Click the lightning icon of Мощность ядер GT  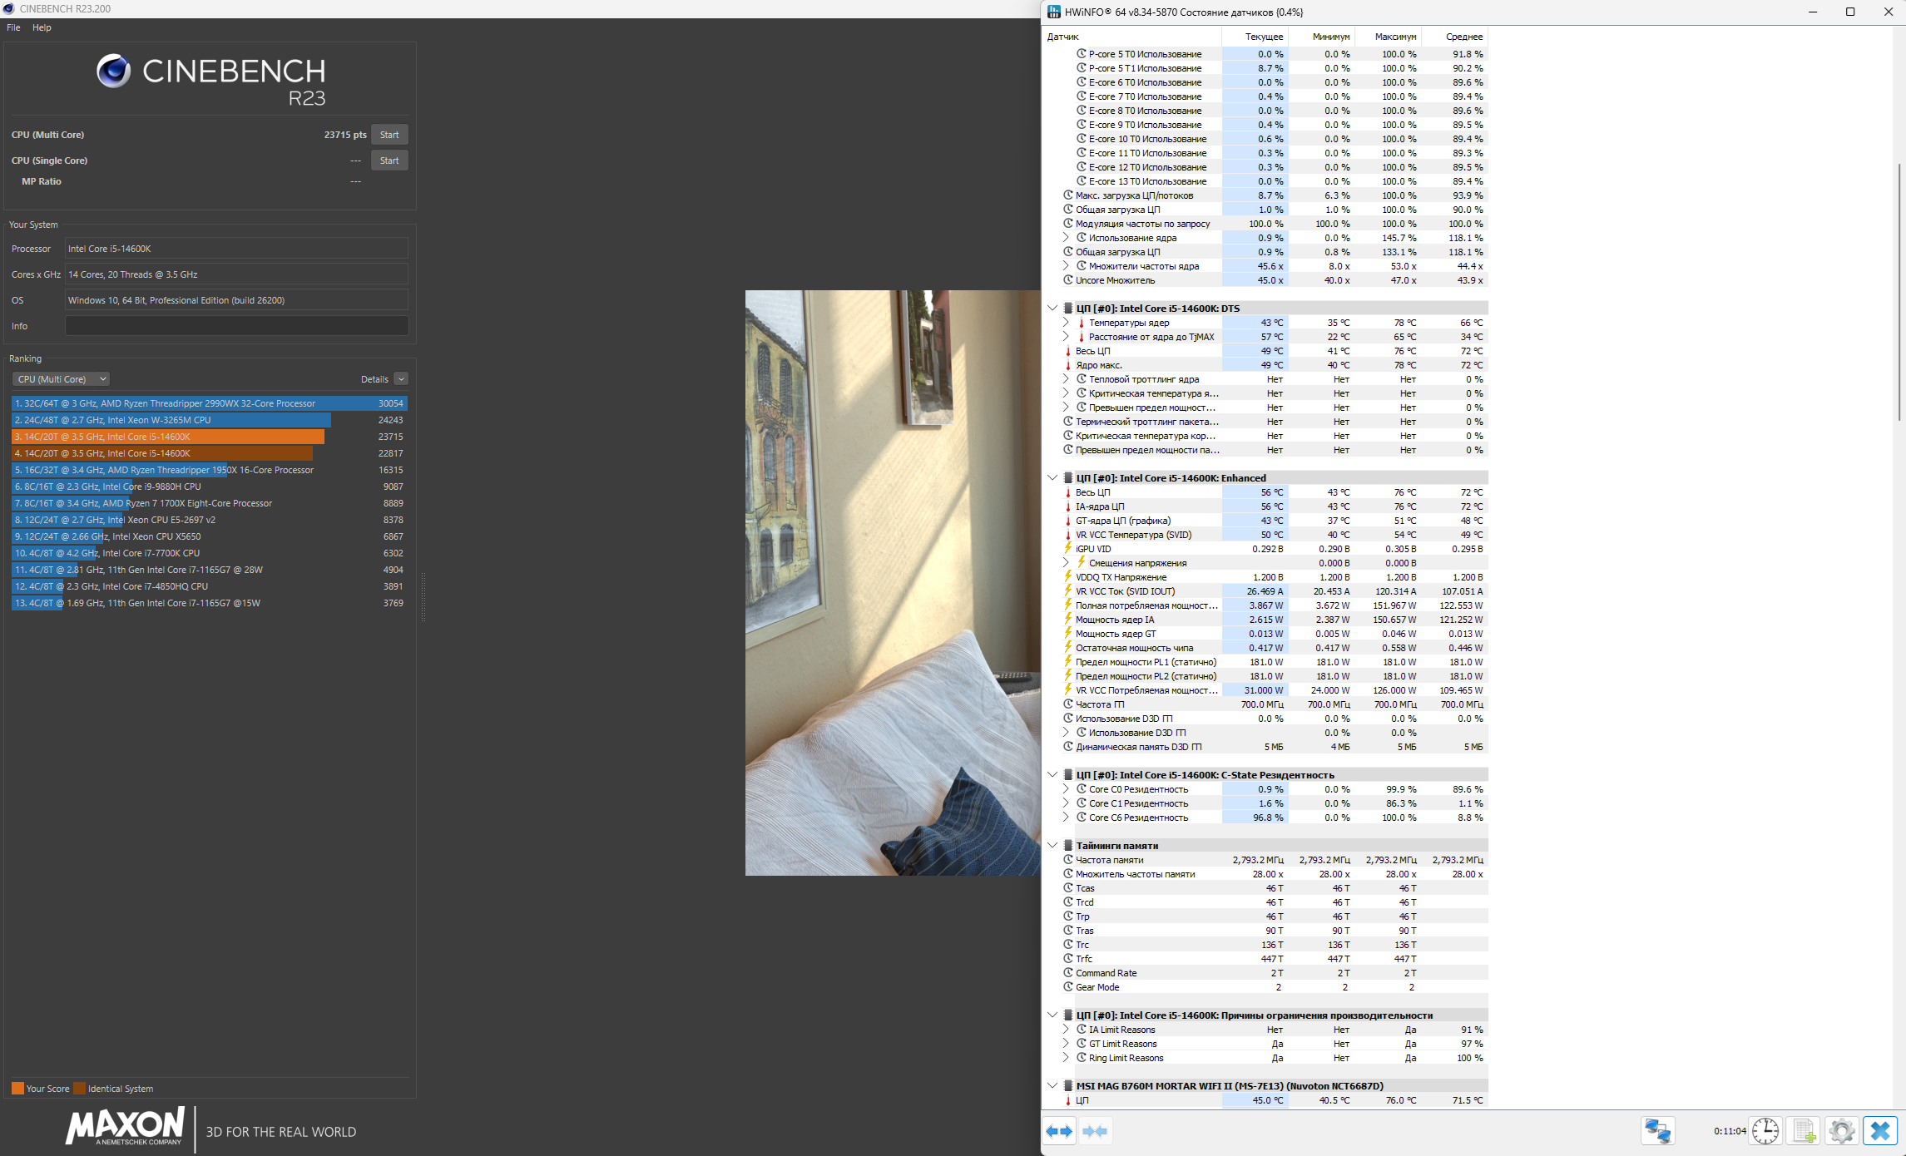1068,634
